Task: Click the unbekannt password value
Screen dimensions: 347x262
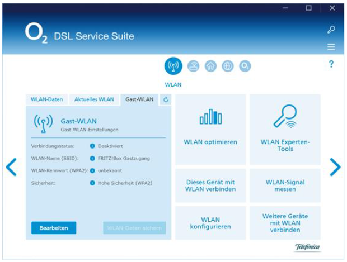Action: [x=110, y=170]
